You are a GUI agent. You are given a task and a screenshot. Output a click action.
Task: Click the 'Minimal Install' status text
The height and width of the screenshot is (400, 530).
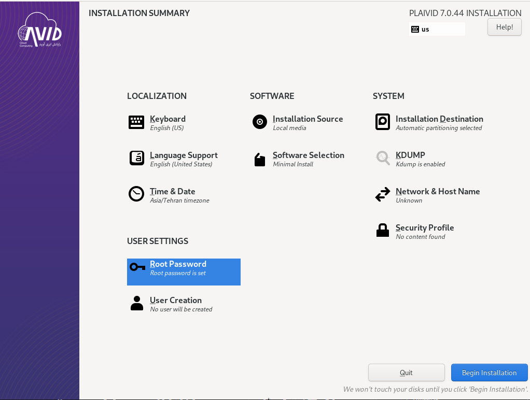click(x=292, y=164)
